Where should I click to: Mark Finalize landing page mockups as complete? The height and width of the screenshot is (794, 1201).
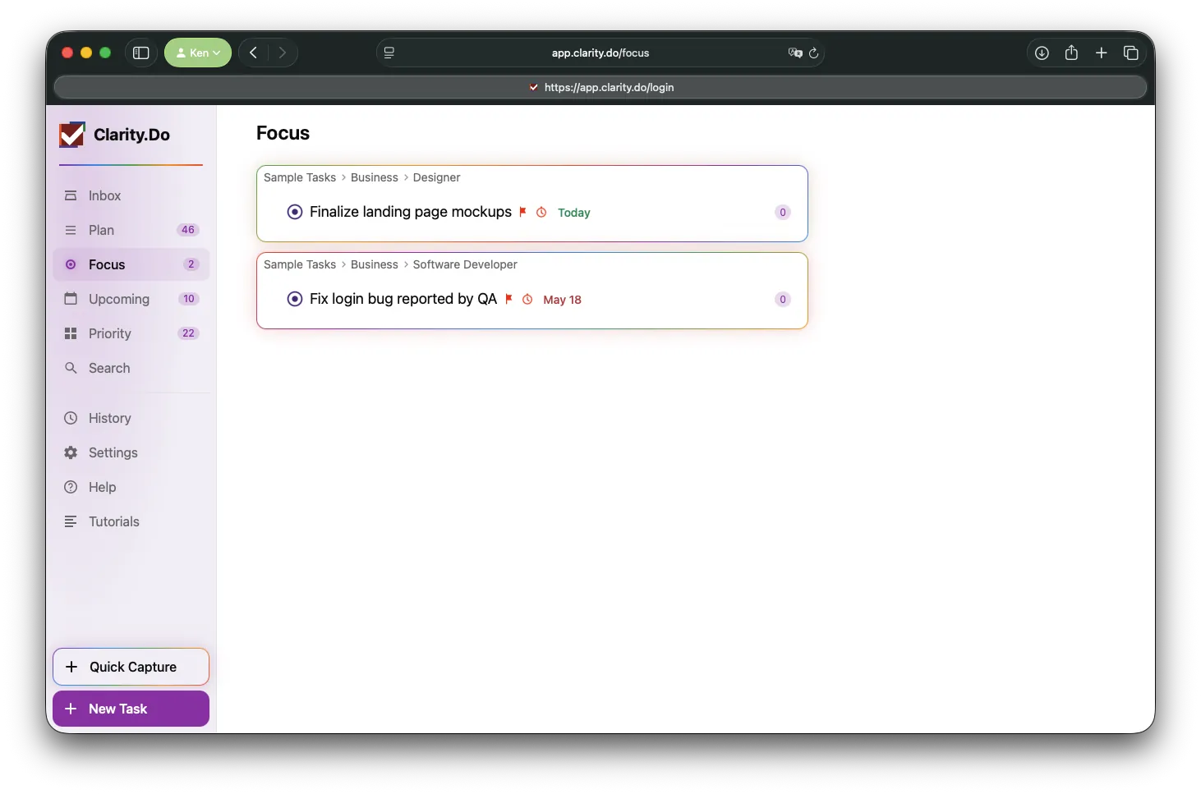pos(295,212)
